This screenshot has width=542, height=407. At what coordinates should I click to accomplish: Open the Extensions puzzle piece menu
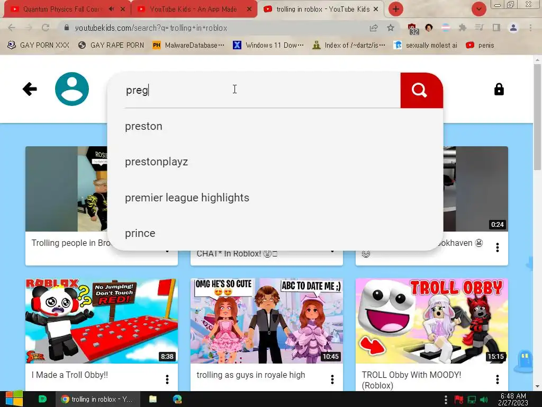462,28
